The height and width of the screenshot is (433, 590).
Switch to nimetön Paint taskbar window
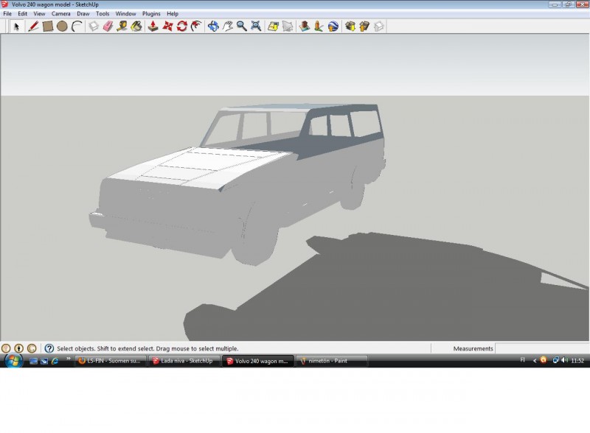331,361
